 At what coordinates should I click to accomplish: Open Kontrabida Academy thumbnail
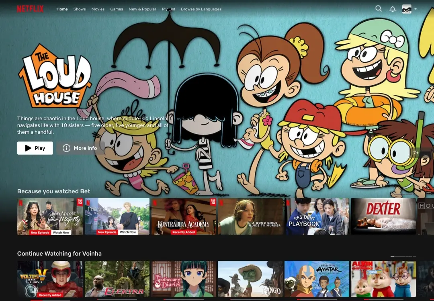[x=184, y=216]
